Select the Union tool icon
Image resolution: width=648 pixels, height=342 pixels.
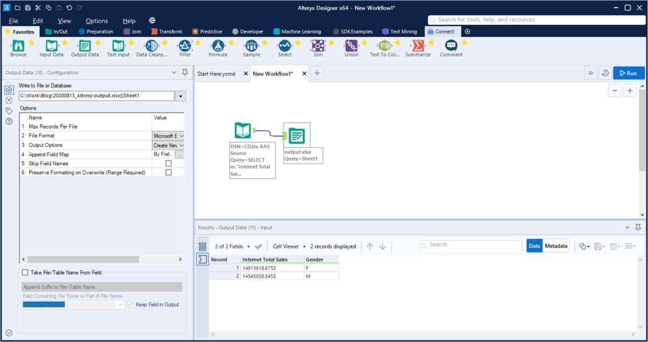(352, 46)
